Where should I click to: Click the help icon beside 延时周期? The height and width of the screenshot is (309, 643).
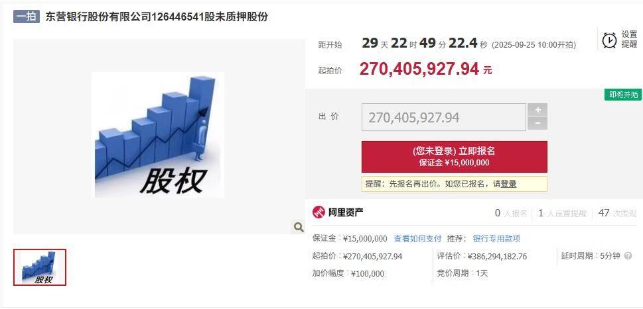(628, 256)
